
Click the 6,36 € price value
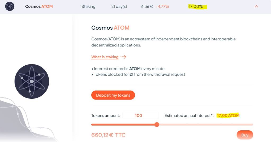click(147, 6)
